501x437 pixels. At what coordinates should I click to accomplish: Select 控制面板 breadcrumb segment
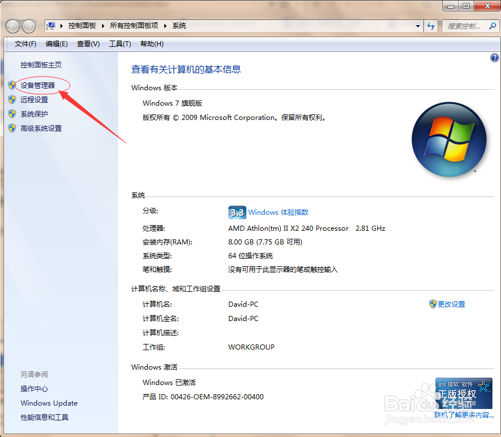(82, 26)
